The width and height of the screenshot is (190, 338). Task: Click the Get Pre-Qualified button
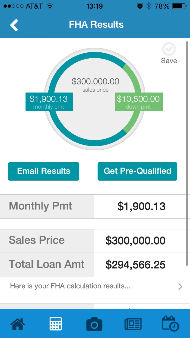[137, 171]
